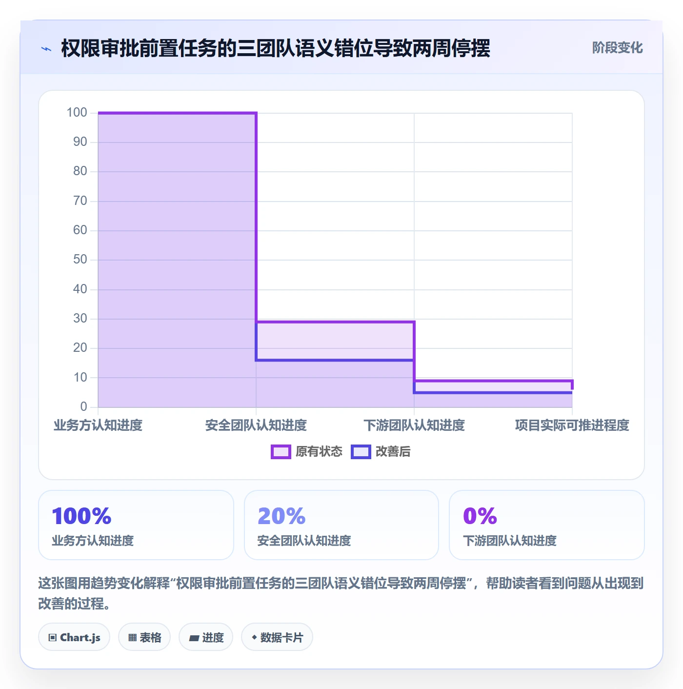Screen dimensions: 683x689
Task: Click the bar icon in 进度 tag
Action: coord(194,638)
